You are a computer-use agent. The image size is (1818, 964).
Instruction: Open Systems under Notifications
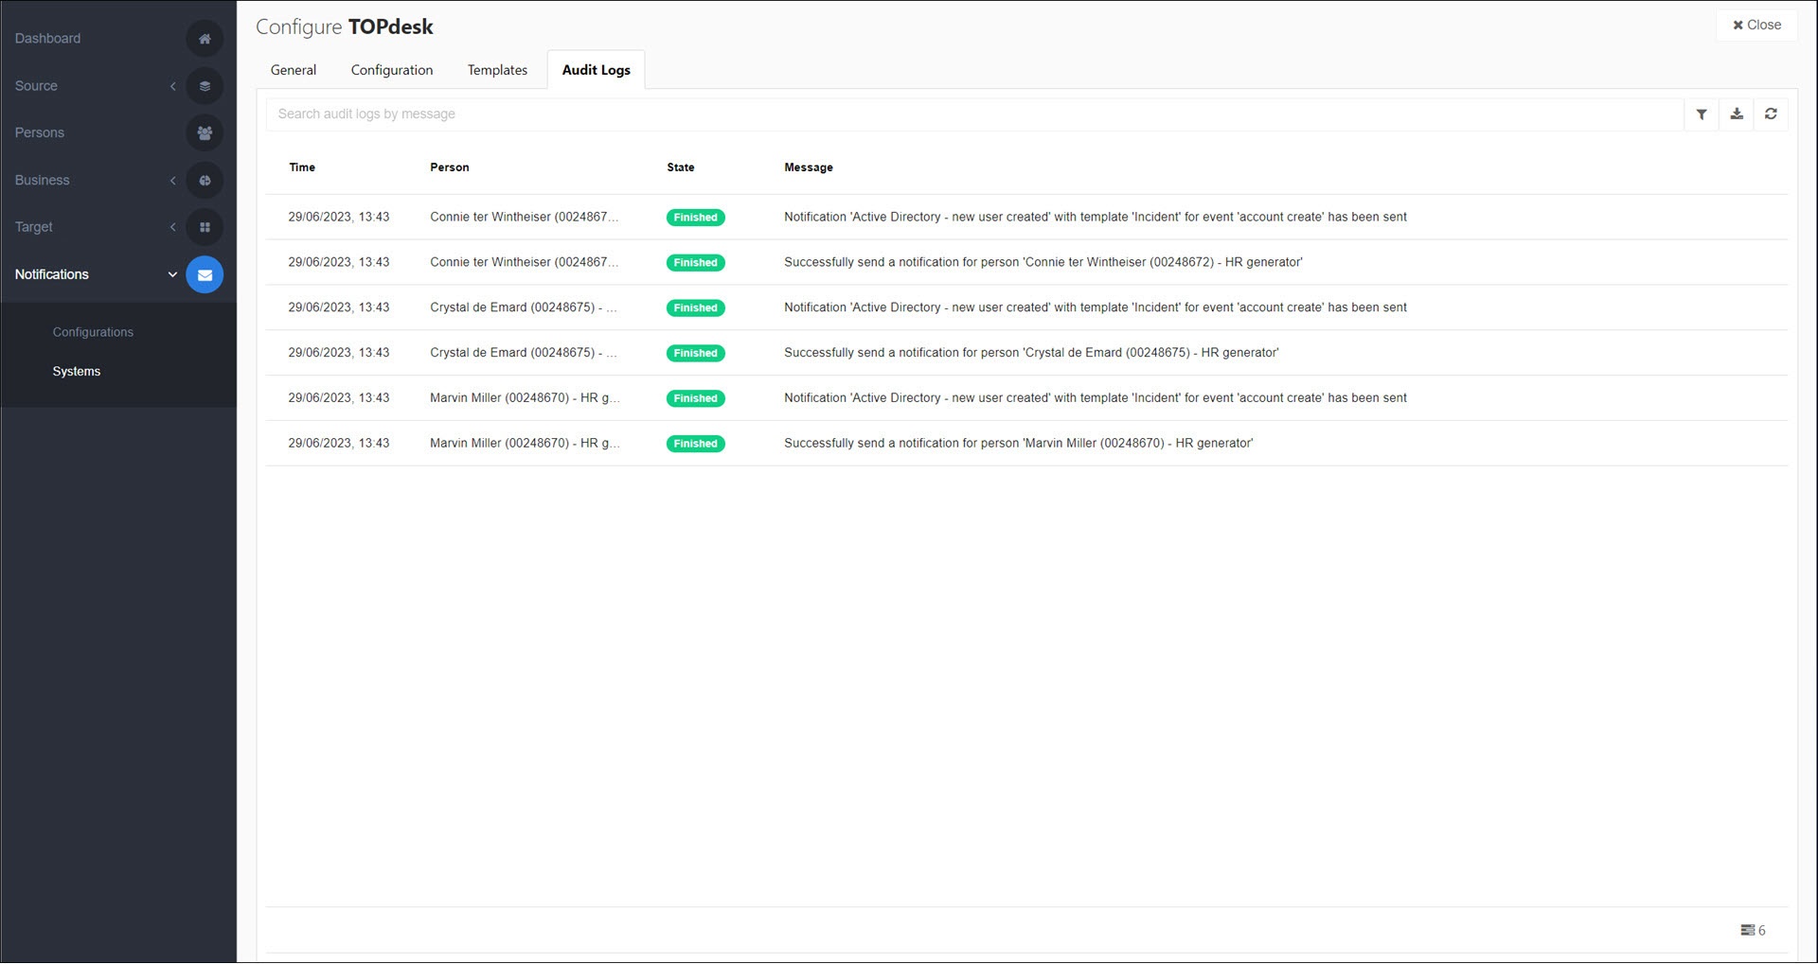77,372
